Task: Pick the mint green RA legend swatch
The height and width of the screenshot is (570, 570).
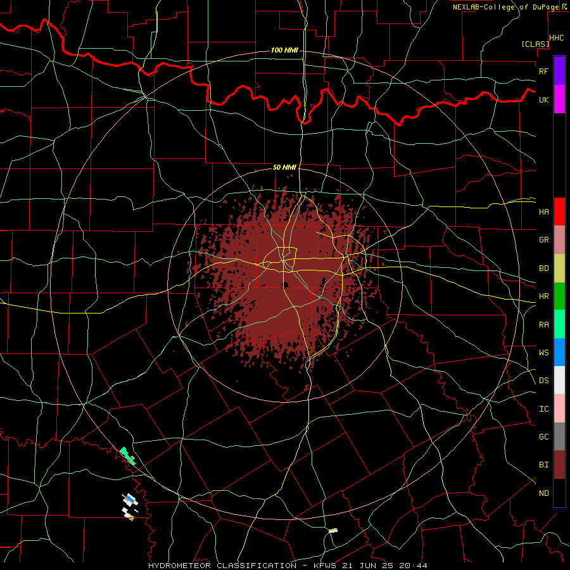Action: [559, 324]
